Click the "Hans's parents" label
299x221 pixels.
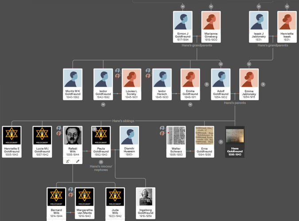[x=235, y=103]
